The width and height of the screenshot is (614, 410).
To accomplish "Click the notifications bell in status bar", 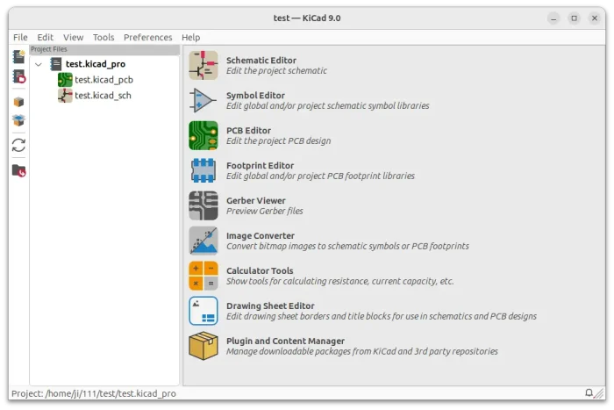I will (589, 392).
